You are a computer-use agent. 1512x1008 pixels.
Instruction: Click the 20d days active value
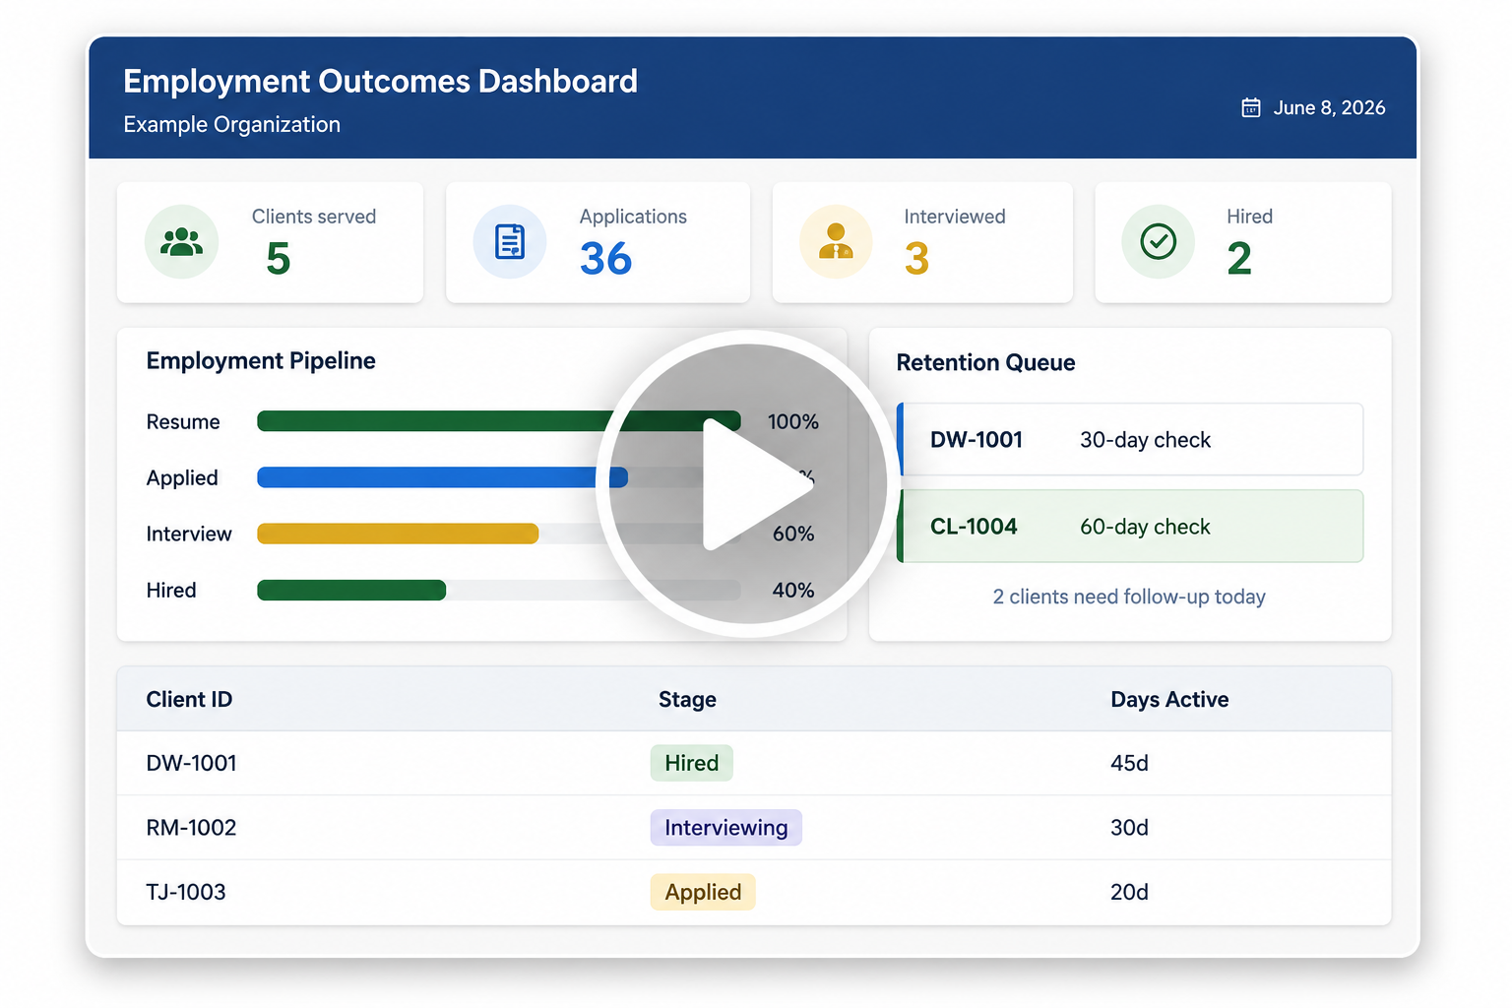point(1129,892)
